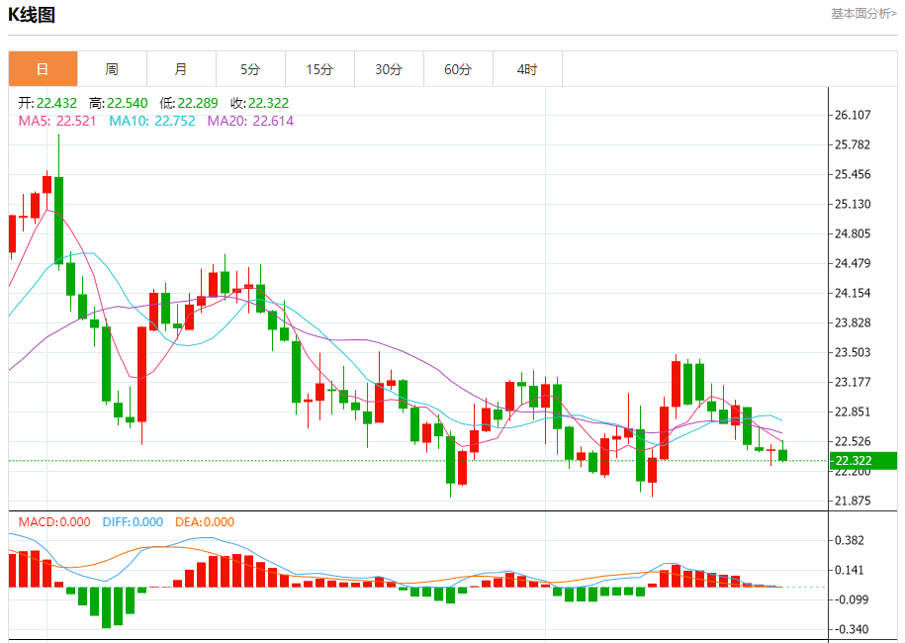The height and width of the screenshot is (643, 905).
Task: Switch to the 月 monthly tab
Action: tap(181, 69)
